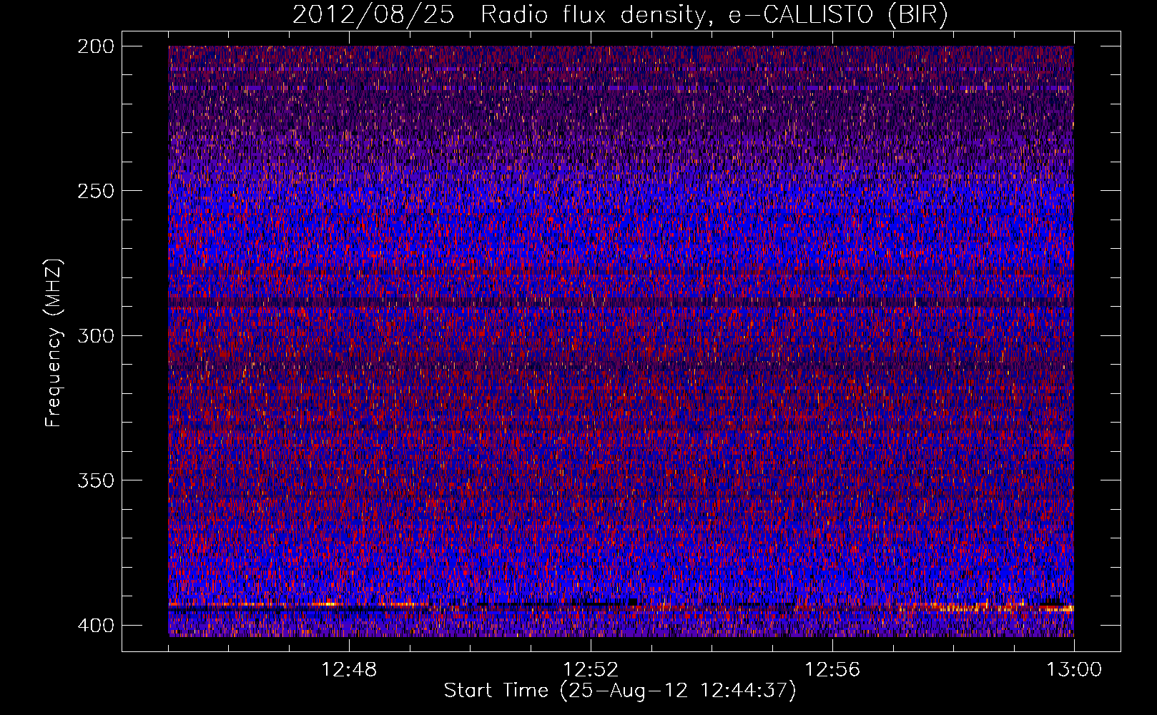1157x715 pixels.
Task: Click the 12:52 time tick label
Action: [591, 670]
